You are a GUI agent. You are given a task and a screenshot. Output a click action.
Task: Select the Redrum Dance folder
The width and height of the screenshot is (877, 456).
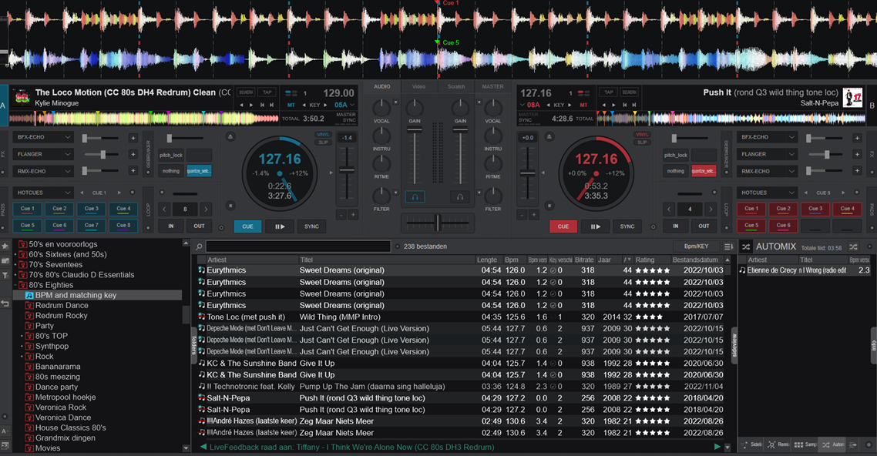(62, 306)
